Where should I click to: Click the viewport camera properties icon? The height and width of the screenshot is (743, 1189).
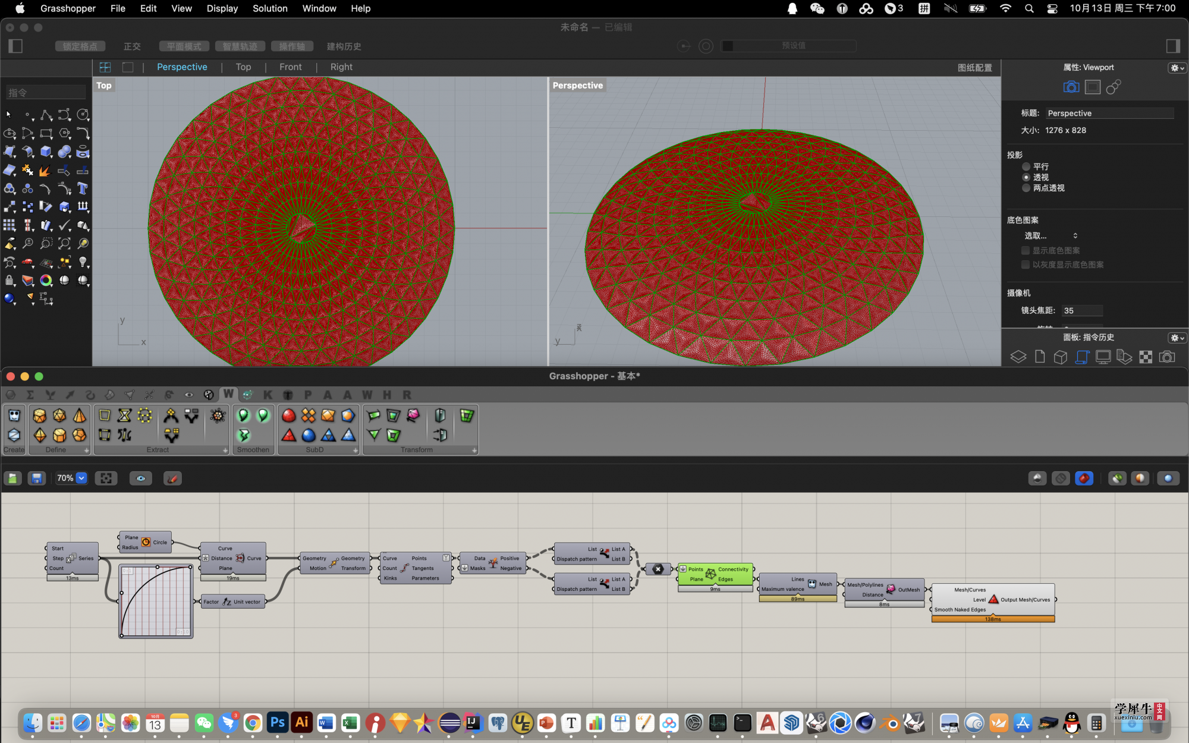pos(1071,87)
